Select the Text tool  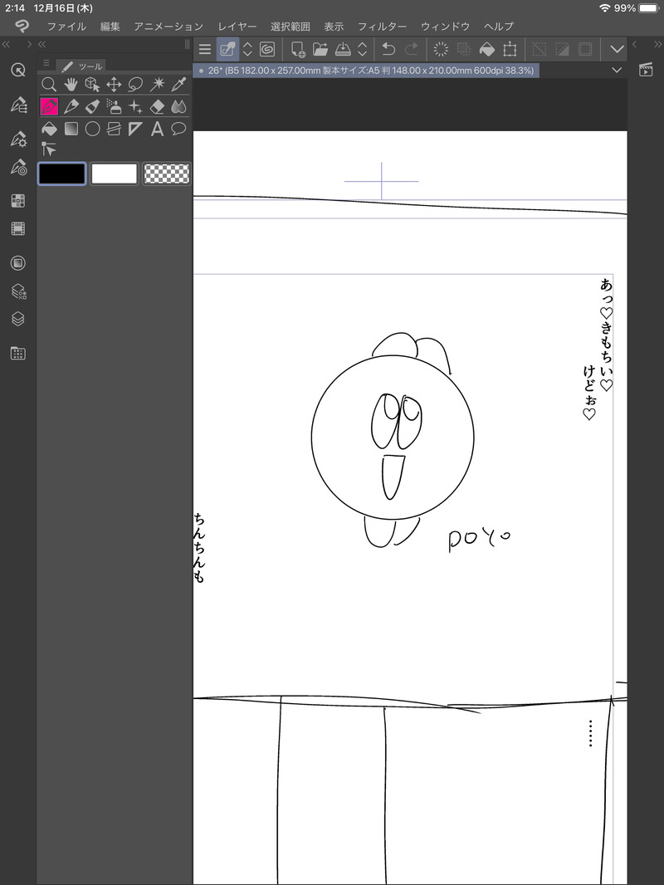point(158,129)
